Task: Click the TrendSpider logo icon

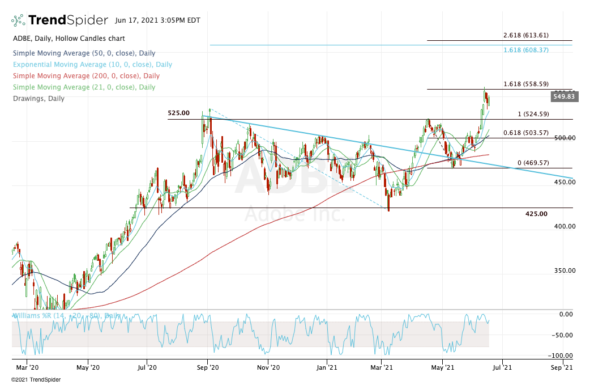Action: pos(18,20)
